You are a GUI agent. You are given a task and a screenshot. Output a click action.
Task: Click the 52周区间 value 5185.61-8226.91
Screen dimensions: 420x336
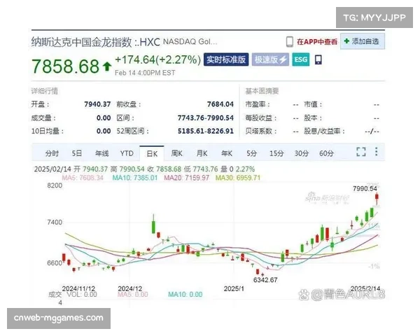click(205, 131)
